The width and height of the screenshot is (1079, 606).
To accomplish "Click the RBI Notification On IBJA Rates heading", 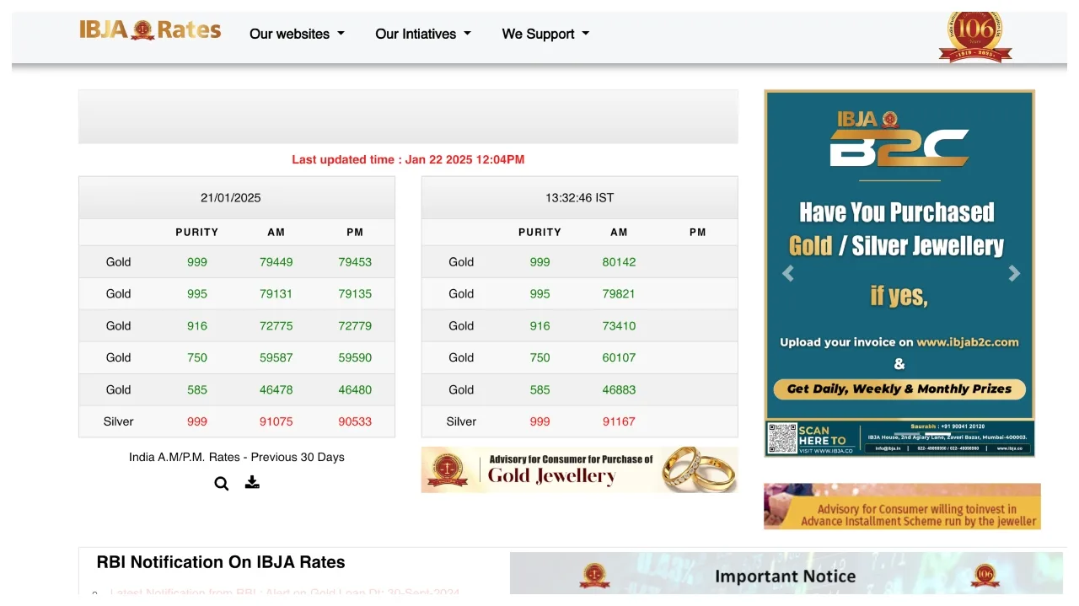I will [221, 562].
